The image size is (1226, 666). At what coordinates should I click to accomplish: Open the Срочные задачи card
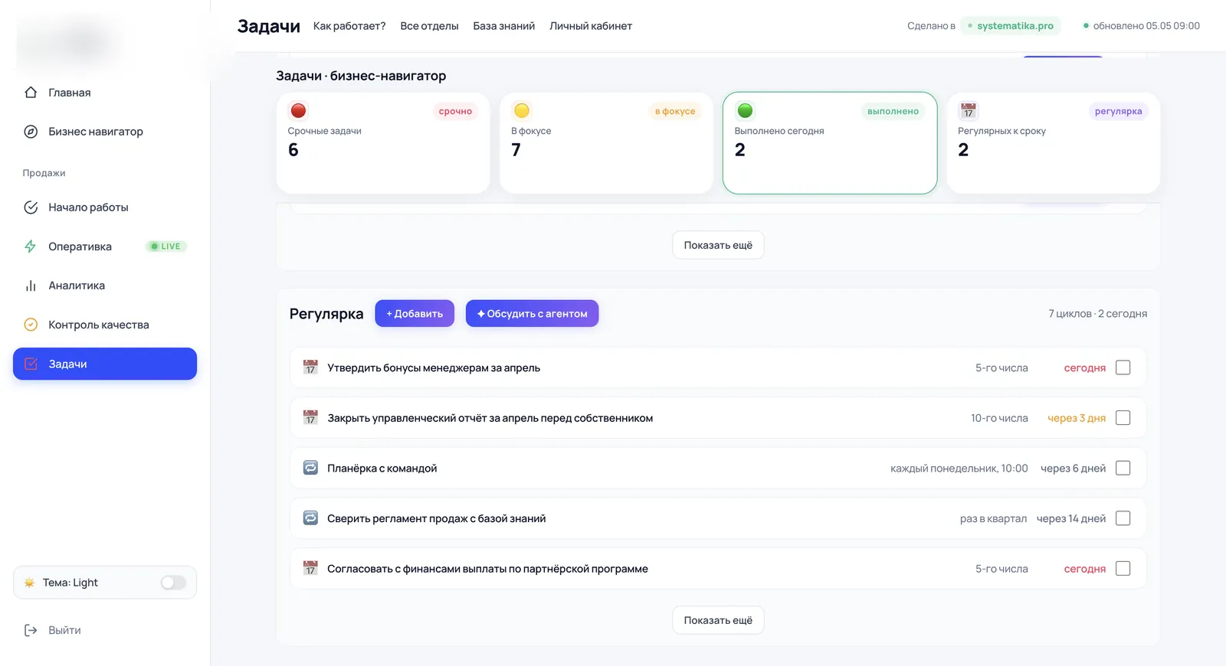(x=383, y=143)
